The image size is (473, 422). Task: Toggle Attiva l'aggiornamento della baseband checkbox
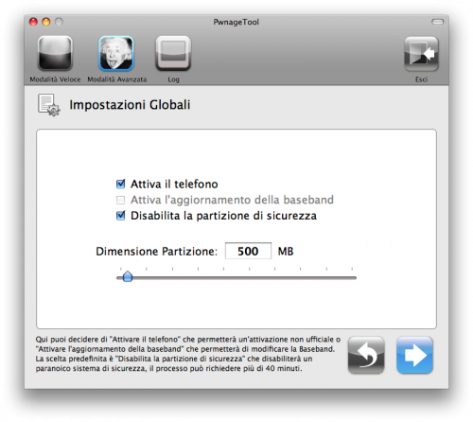tap(120, 200)
